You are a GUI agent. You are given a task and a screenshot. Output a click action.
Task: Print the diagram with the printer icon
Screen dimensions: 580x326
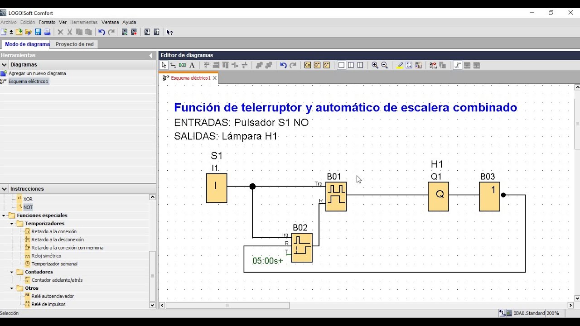(47, 32)
